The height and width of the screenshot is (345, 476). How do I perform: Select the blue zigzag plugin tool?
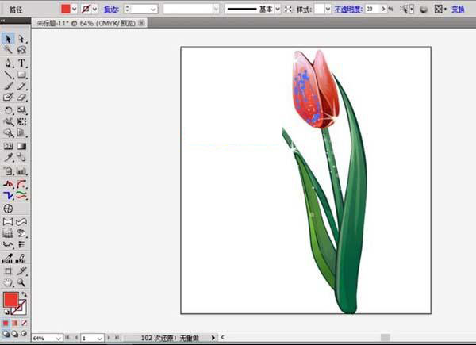point(8,195)
